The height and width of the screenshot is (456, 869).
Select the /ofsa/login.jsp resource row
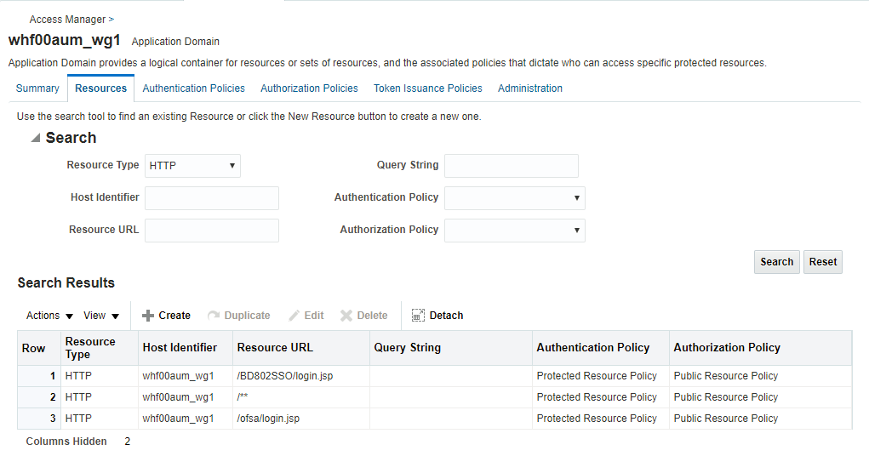[x=268, y=419]
